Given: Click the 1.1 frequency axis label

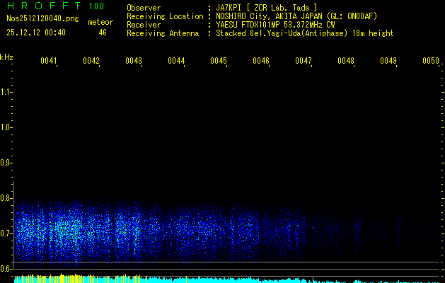Looking at the screenshot, I should click(6, 92).
